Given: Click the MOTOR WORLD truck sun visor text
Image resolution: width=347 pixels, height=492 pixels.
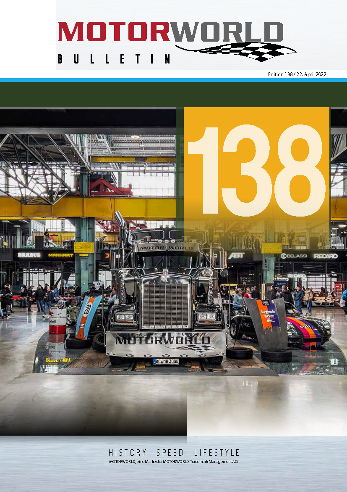Looking at the screenshot, I should 166,248.
